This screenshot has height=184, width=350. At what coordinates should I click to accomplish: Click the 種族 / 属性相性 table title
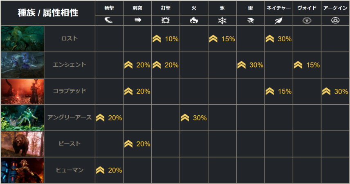48,13
